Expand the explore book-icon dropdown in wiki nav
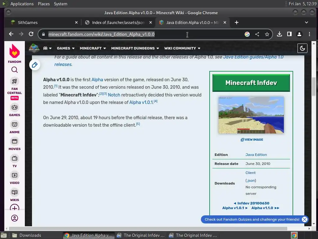The width and height of the screenshot is (318, 239). (x=48, y=48)
